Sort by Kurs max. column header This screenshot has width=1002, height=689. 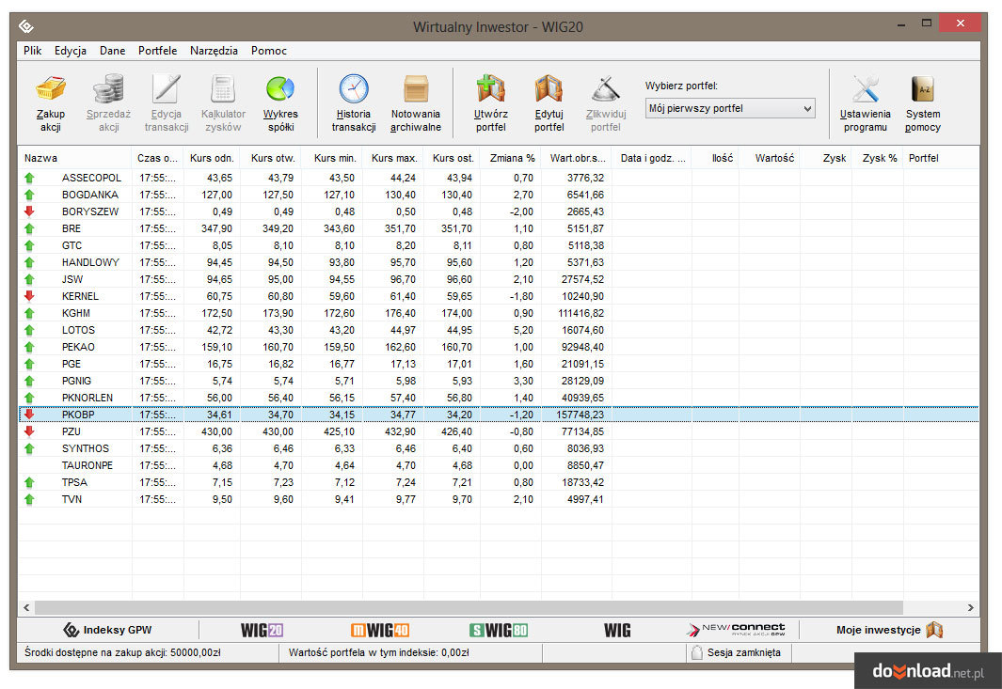click(393, 158)
